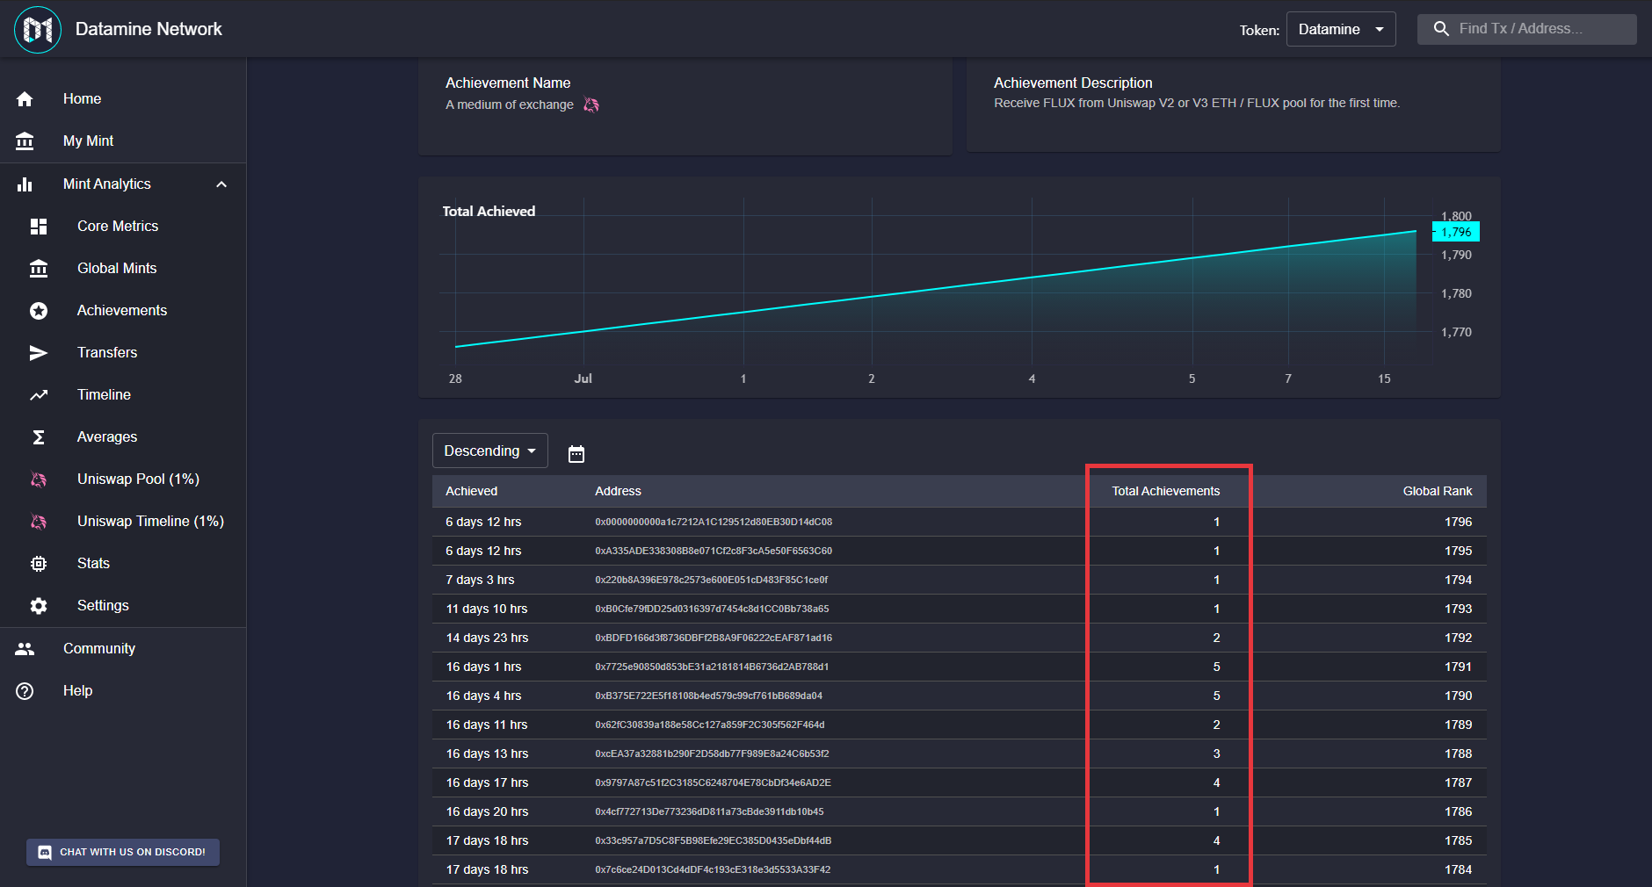Click Chat With Us On Discord button

[x=123, y=853]
